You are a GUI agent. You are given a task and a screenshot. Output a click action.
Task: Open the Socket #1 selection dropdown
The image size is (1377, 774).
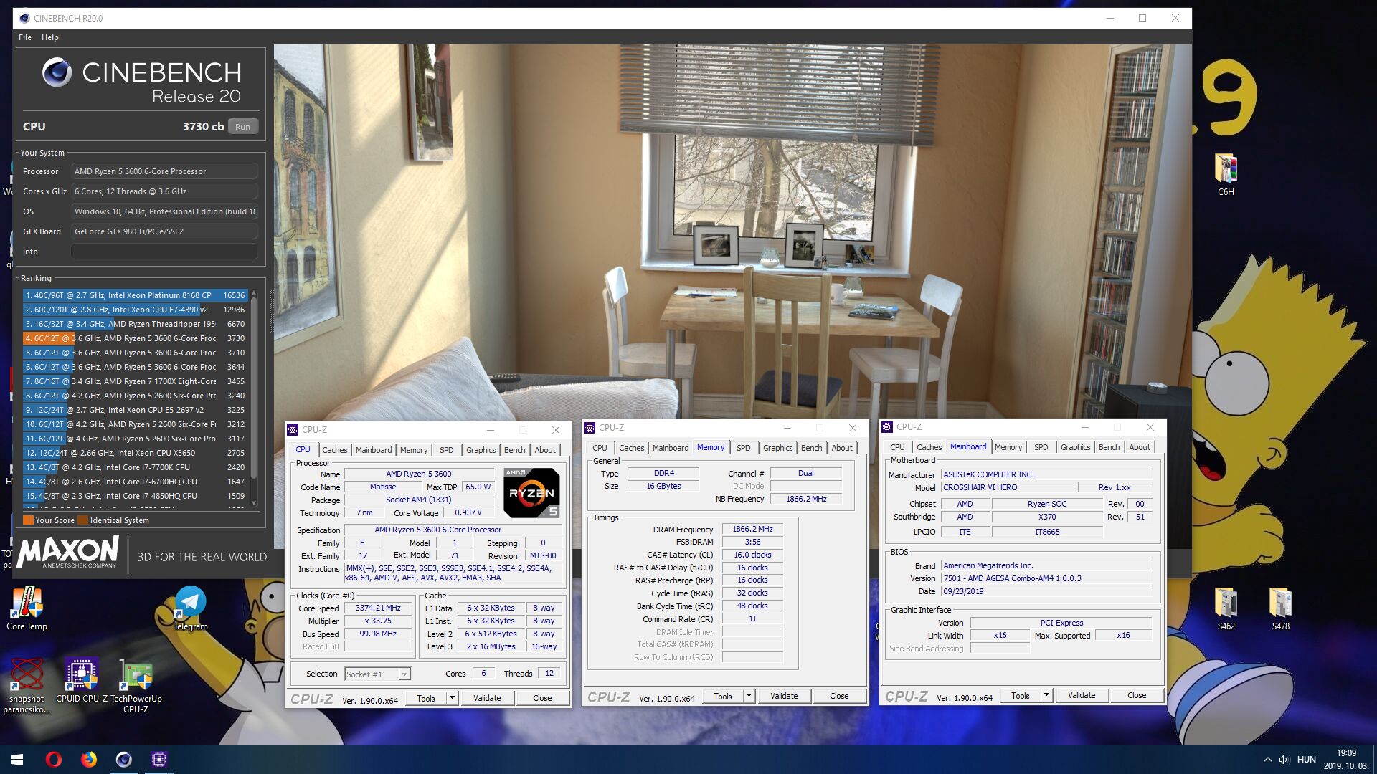(x=377, y=674)
